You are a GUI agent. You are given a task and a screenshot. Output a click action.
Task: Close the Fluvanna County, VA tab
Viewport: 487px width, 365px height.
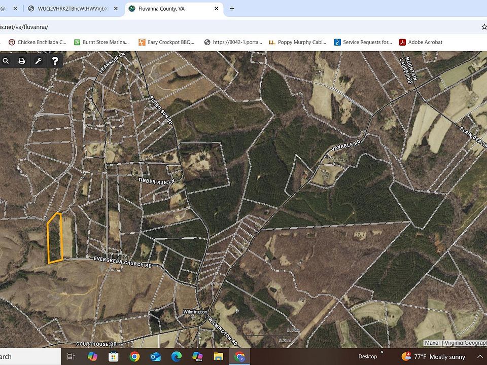[217, 9]
